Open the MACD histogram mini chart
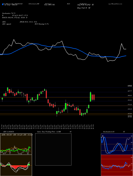The height and width of the screenshot is (176, 133). click(16, 165)
